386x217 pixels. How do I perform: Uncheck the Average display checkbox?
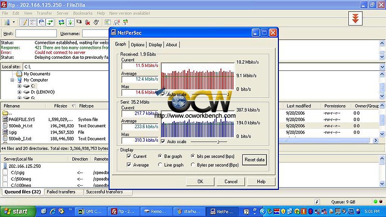(129, 164)
